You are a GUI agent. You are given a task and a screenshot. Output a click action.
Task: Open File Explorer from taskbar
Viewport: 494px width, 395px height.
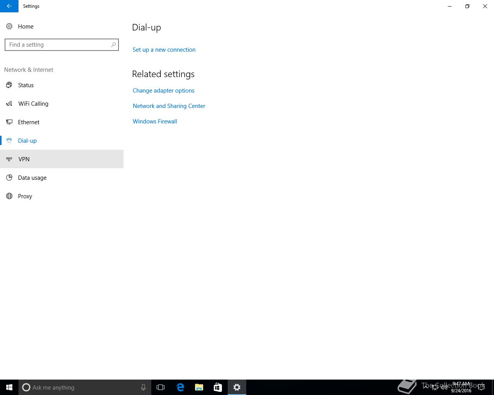199,387
